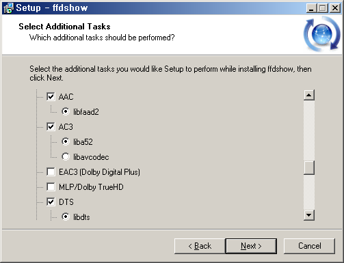
Task: Go to the Next setup page
Action: point(251,246)
